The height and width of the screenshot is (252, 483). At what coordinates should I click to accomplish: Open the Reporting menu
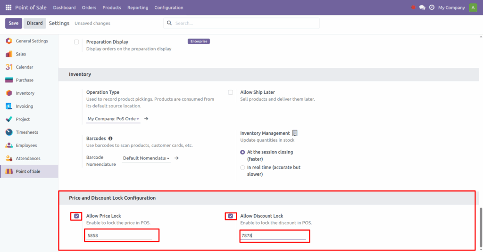137,8
